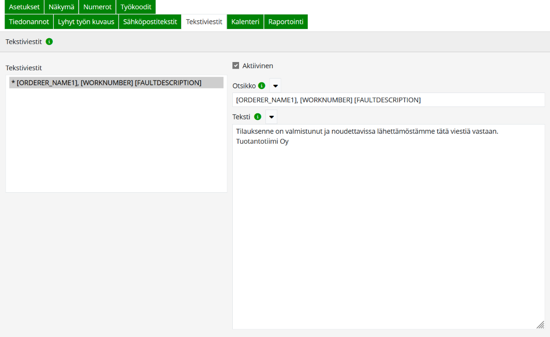
Task: Switch to Sähköpostitekstit subtab
Action: click(x=150, y=22)
